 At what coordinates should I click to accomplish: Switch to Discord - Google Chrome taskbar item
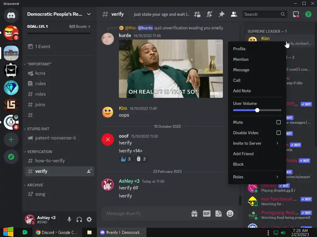pos(57,232)
